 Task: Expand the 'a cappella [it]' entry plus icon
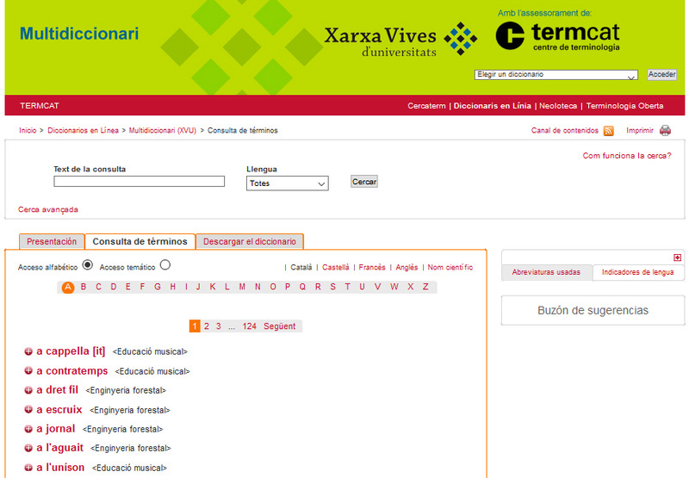pyautogui.click(x=28, y=351)
